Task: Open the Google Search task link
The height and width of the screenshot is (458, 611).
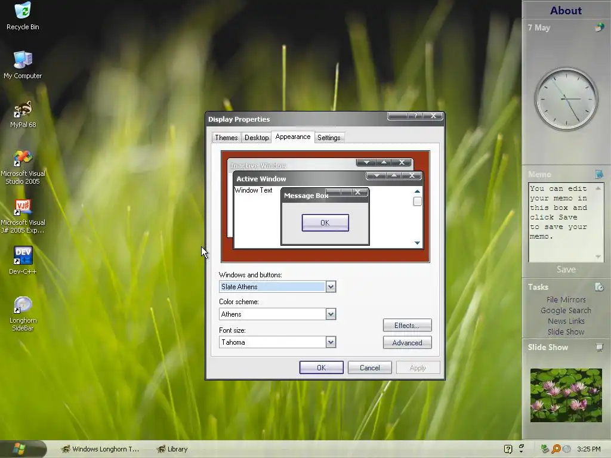Action: [566, 310]
